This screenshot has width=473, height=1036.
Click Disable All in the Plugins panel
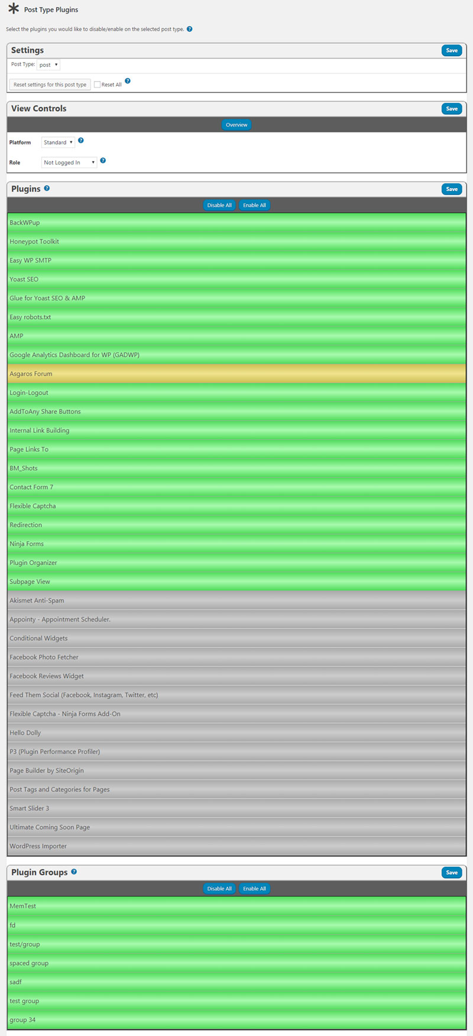219,205
